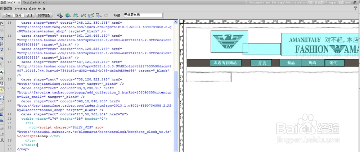This screenshot has height=152, width=360.
Task: Select the 新品 hotspot in design view
Action: click(291, 63)
